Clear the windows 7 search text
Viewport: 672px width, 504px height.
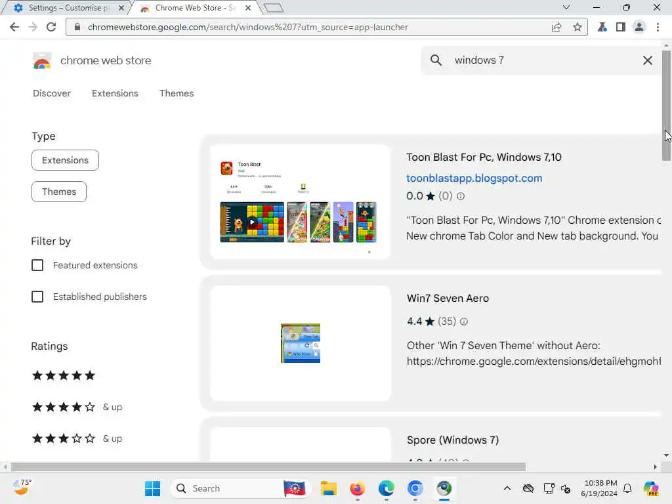pos(647,60)
